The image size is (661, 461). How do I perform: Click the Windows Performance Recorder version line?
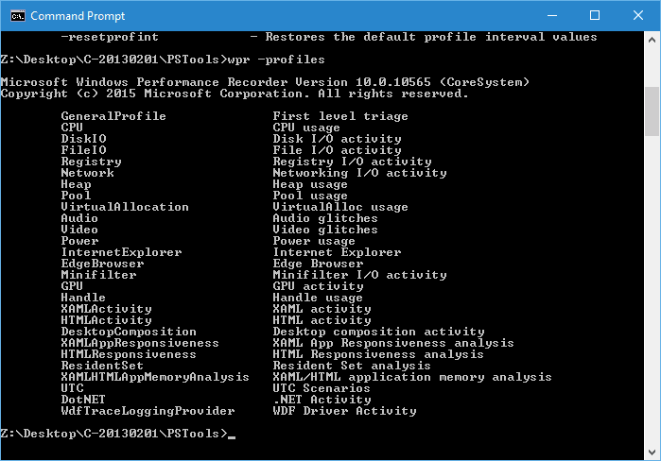click(x=265, y=82)
